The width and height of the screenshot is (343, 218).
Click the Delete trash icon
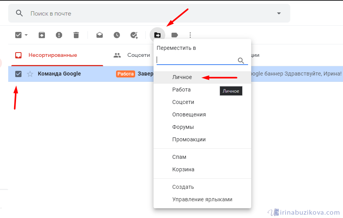coord(76,35)
